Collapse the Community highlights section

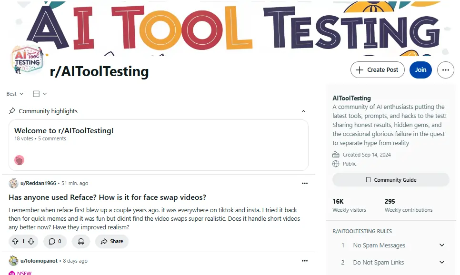303,111
